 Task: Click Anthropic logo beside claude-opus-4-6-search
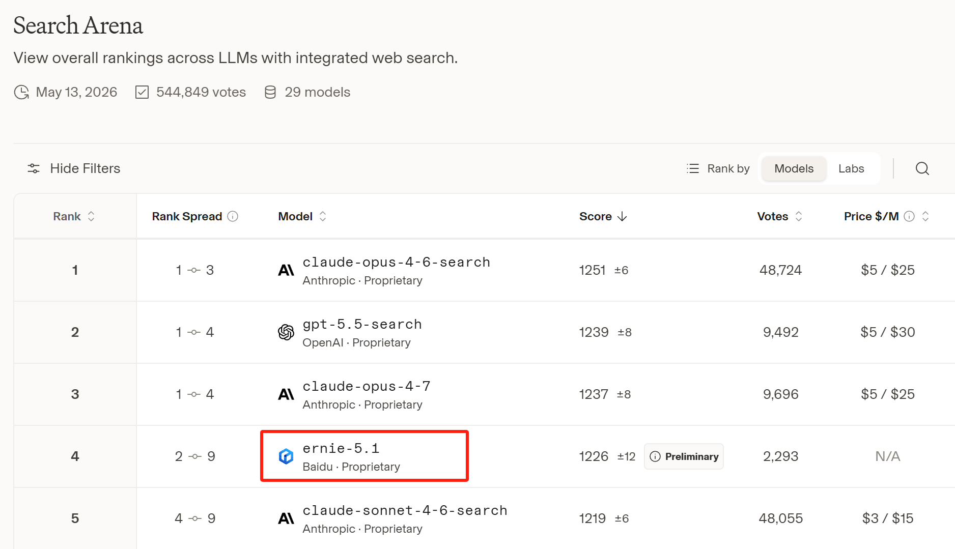[x=286, y=270]
